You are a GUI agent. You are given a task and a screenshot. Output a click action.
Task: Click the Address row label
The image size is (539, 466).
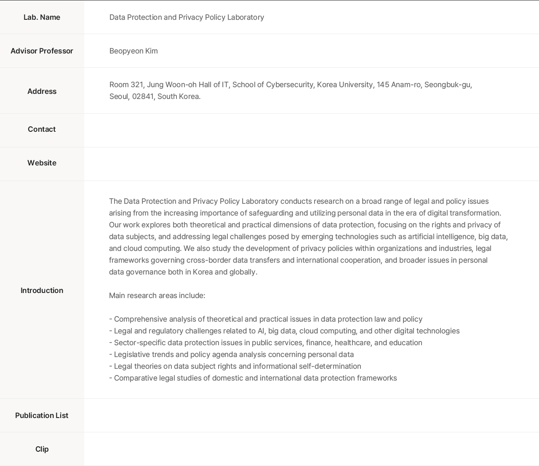tap(42, 91)
